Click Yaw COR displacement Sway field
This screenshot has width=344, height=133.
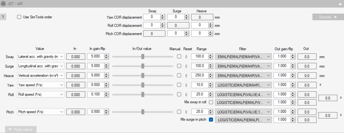point(152,17)
